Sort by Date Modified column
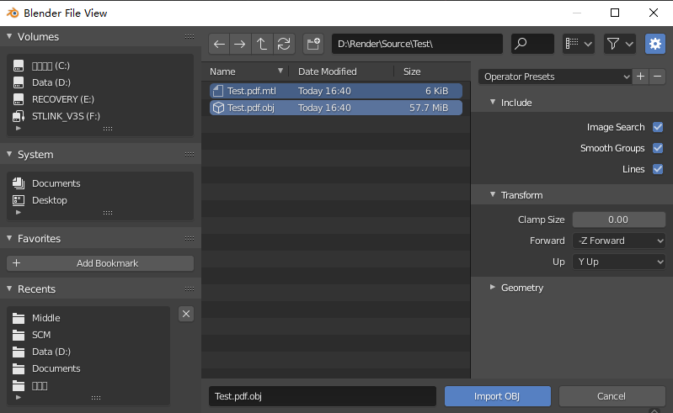The height and width of the screenshot is (413, 673). tap(328, 71)
